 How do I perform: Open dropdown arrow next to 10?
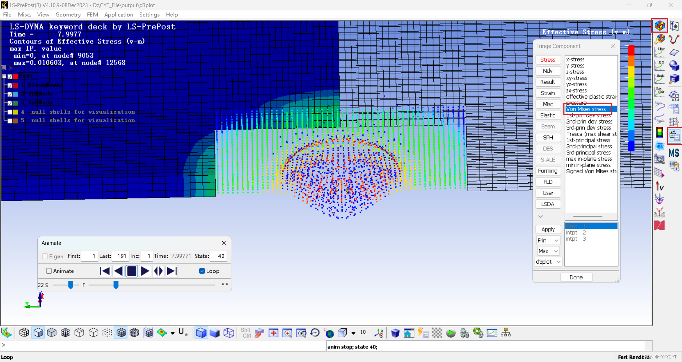tap(353, 333)
